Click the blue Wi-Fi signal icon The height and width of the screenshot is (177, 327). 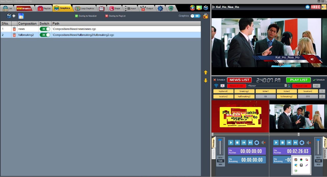coord(216,86)
